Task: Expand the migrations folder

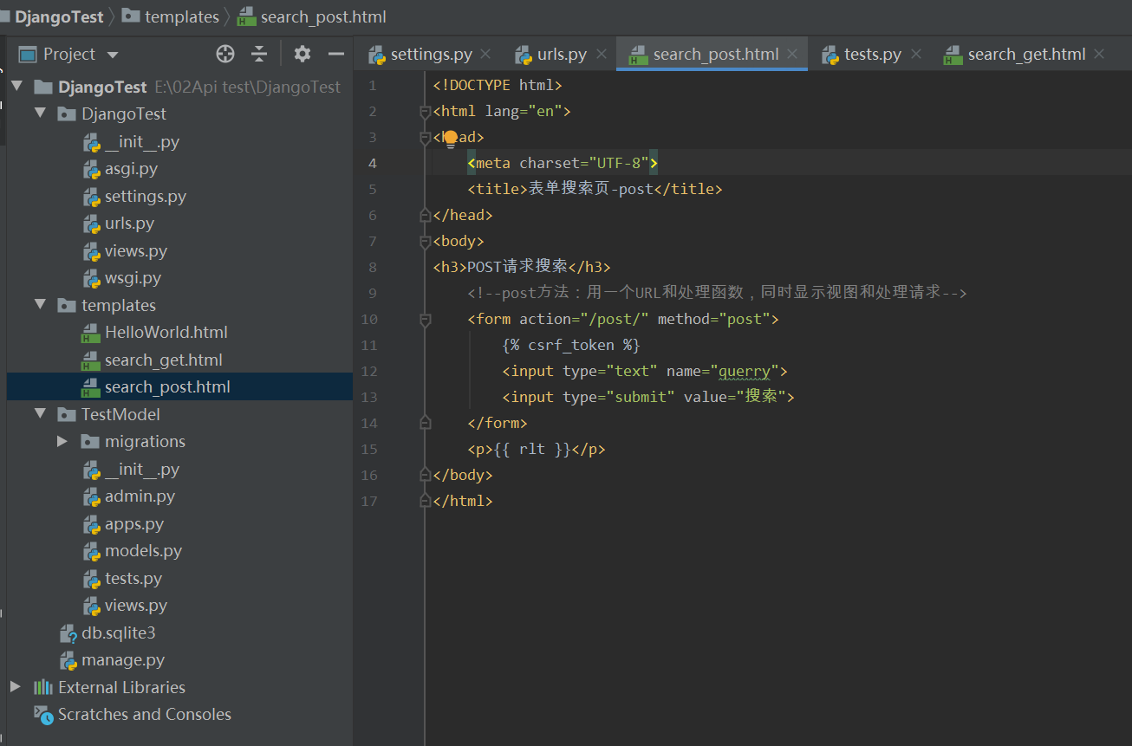Action: click(x=62, y=441)
